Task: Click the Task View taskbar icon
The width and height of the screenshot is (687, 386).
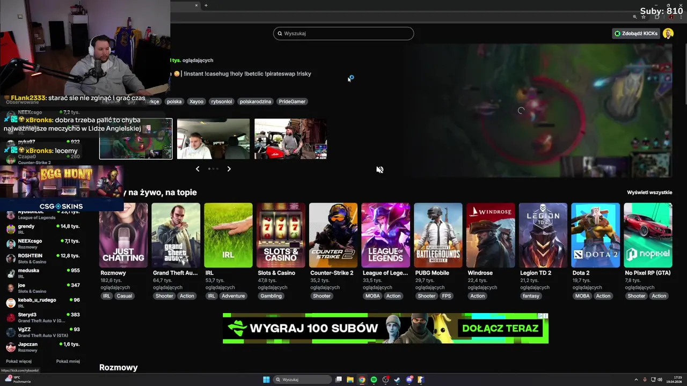Action: tap(339, 380)
